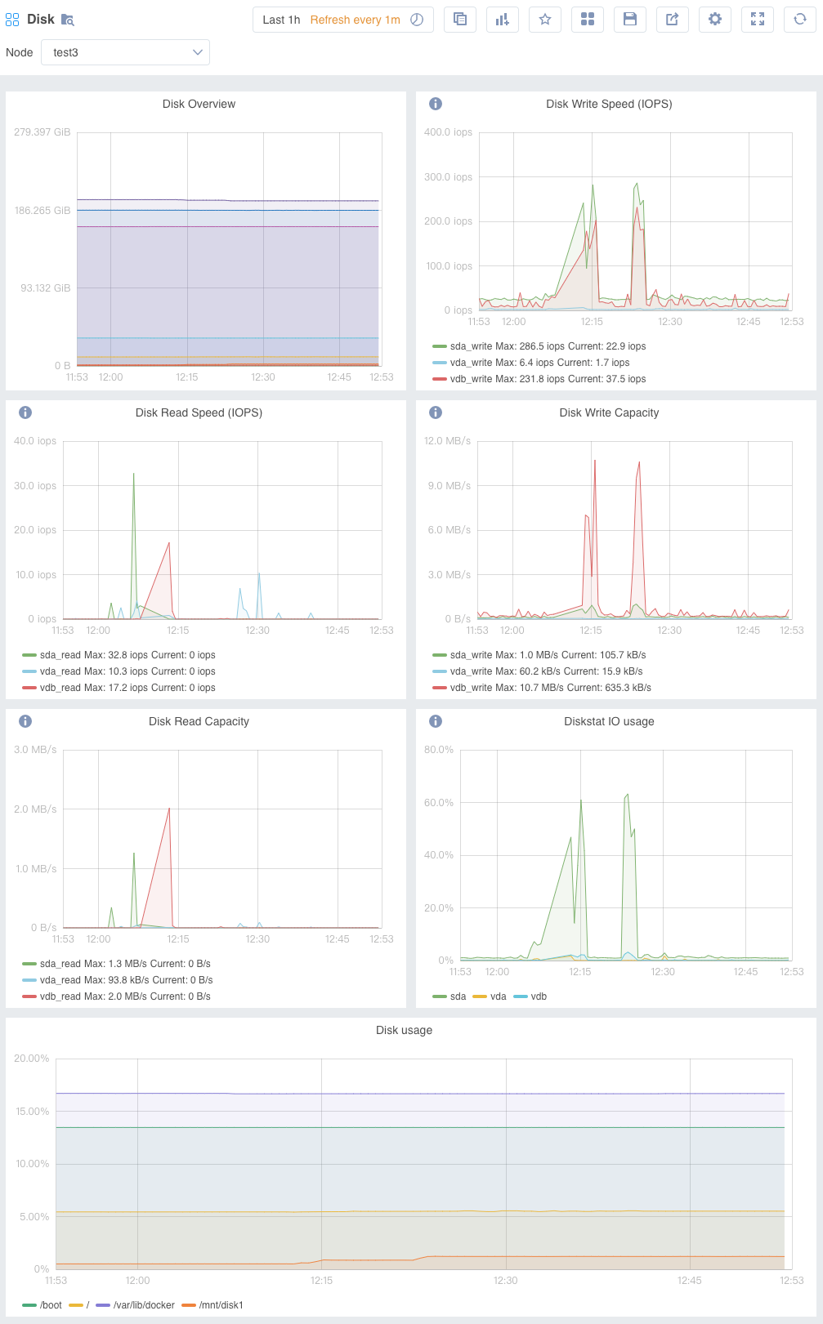This screenshot has width=823, height=1324.
Task: Click the add panel chart icon
Action: point(503,20)
